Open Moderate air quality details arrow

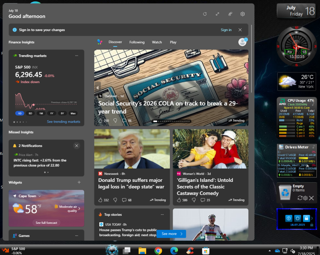(79, 209)
